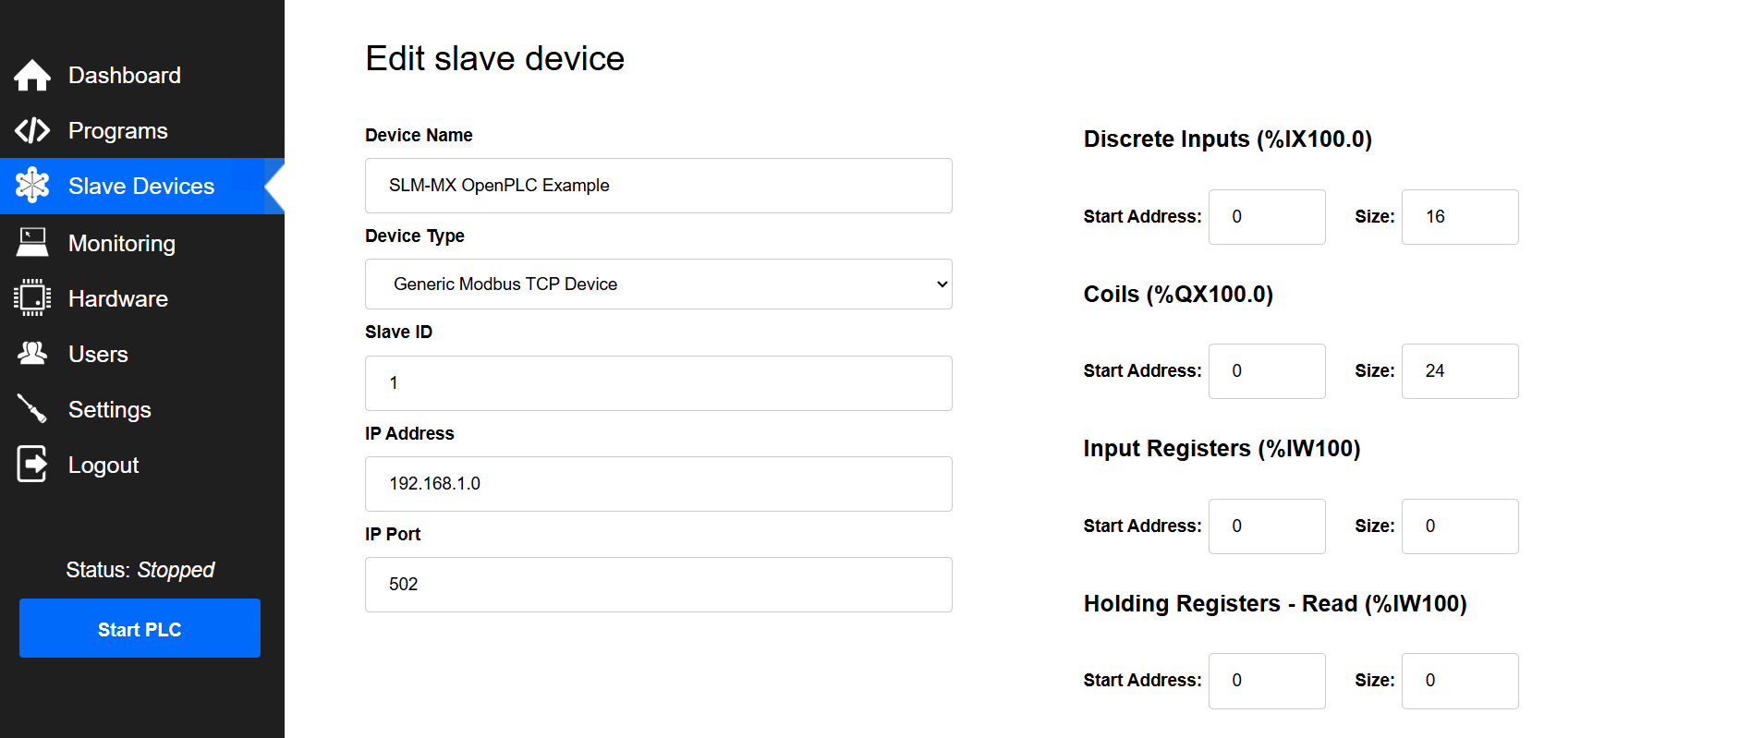The width and height of the screenshot is (1751, 738).
Task: Click the Dashboard home icon
Action: pyautogui.click(x=32, y=76)
